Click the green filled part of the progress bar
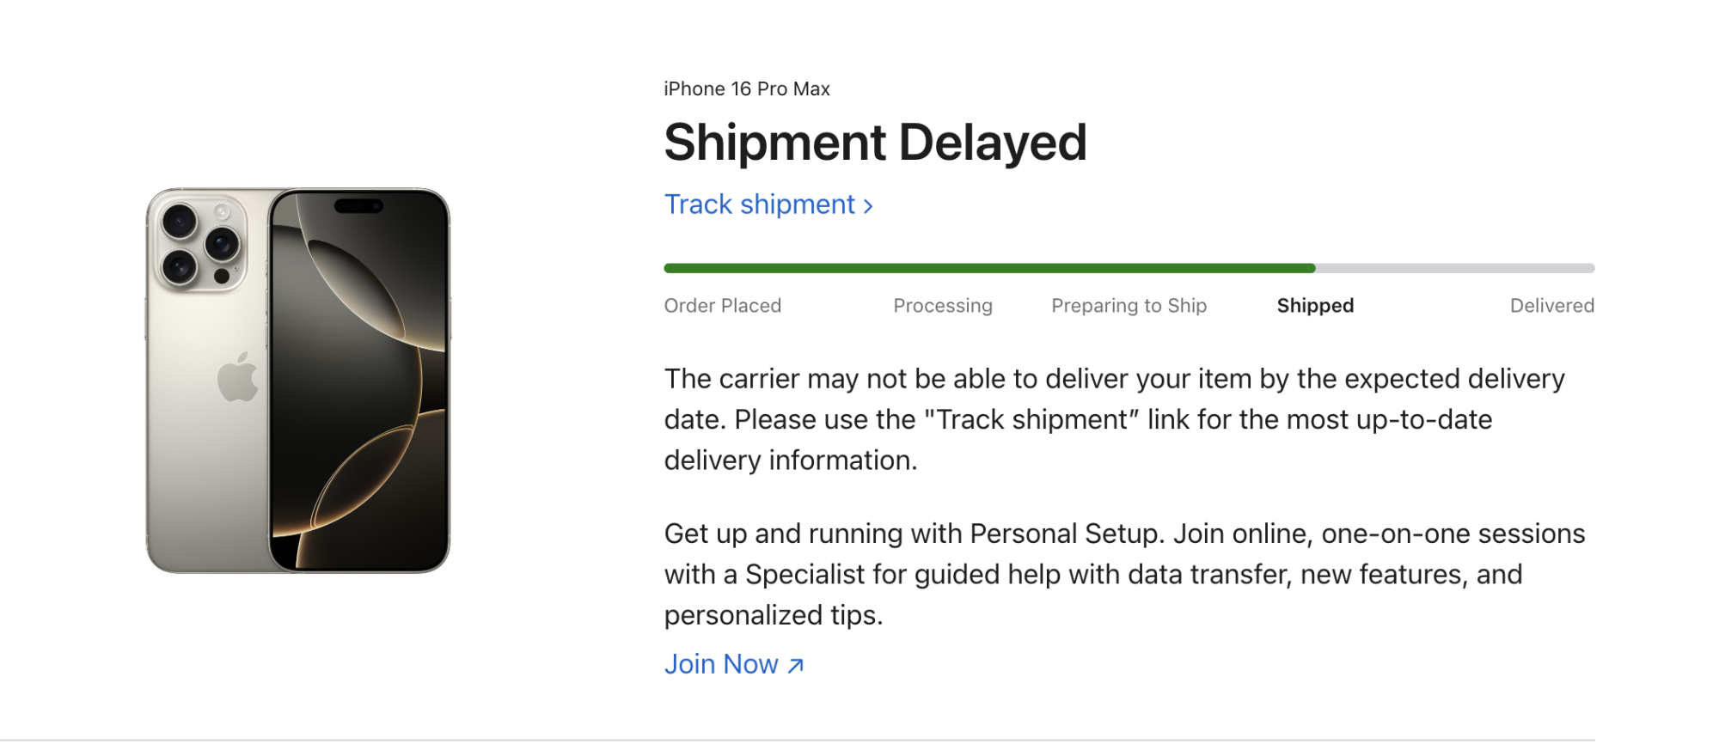This screenshot has height=750, width=1719. 988,268
